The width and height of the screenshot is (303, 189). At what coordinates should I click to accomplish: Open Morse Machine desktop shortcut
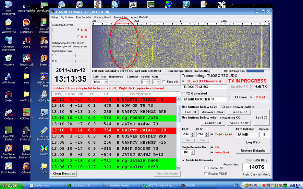[x=26, y=6]
